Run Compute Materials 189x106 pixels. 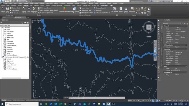(100, 8)
